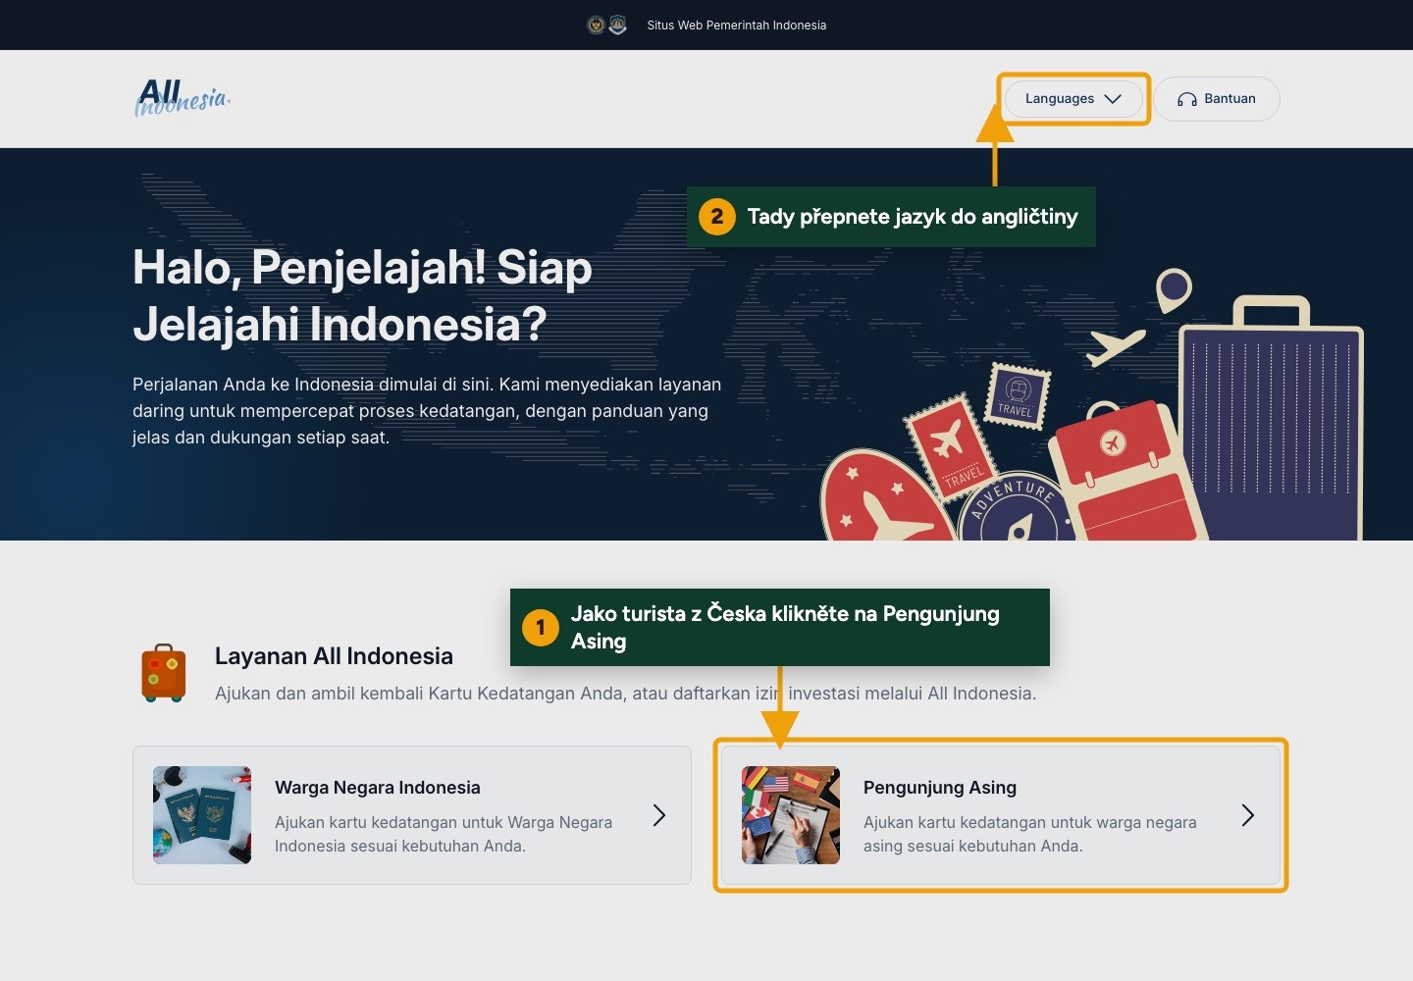Click the 'Perjalanan Anda ke Indonesia' intro paragraph

427,411
